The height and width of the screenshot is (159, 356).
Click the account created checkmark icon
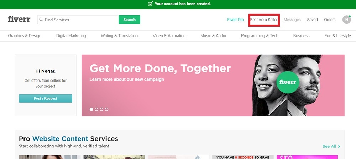(150, 4)
